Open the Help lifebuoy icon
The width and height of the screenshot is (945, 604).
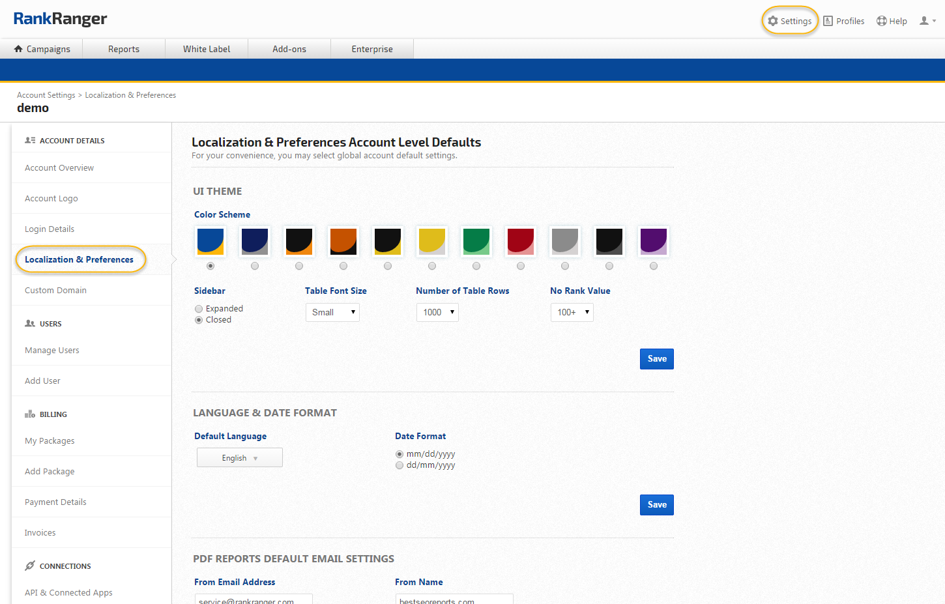tap(882, 21)
